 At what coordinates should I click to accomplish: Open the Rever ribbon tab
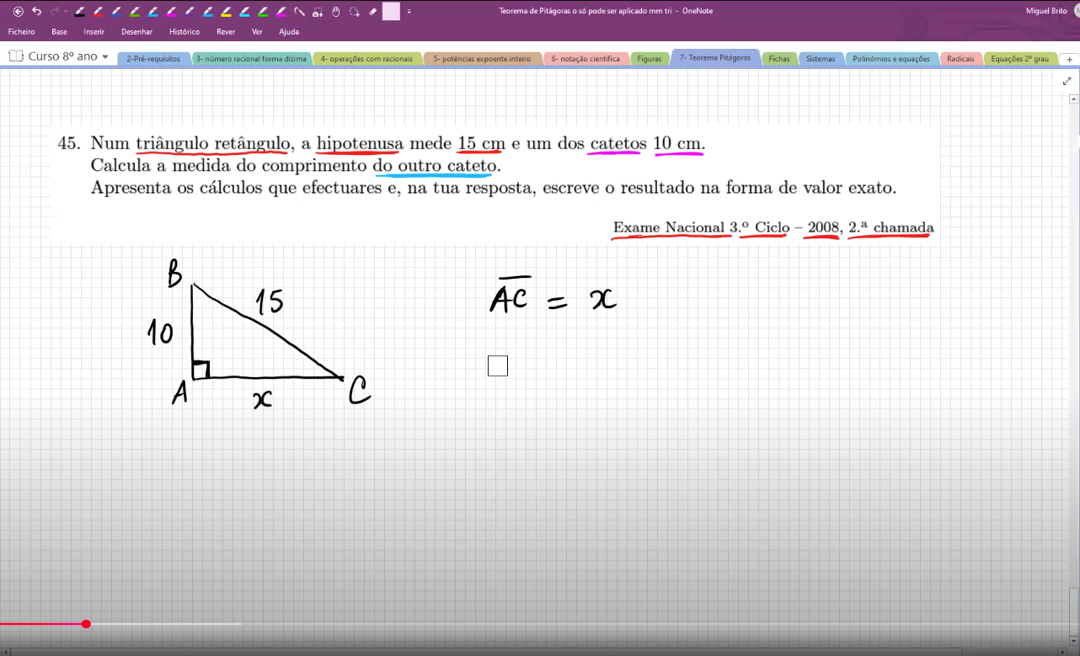coord(226,32)
